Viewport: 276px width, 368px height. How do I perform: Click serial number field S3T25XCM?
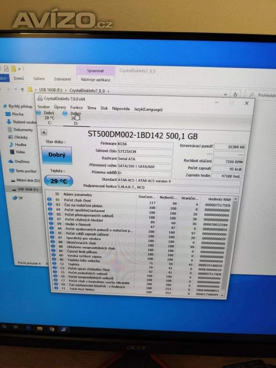(x=145, y=151)
